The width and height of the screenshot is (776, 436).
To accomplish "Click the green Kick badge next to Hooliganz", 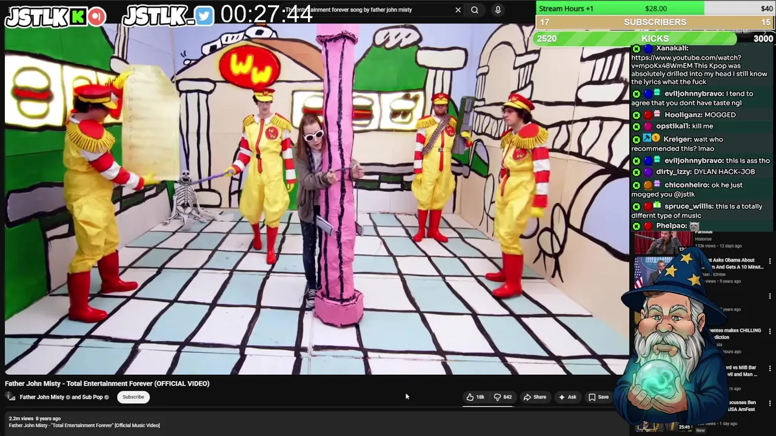I will click(636, 115).
